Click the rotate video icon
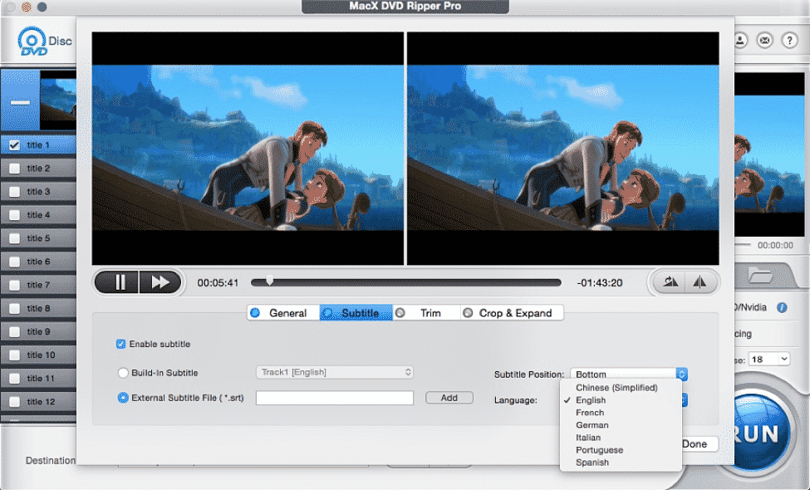 tap(670, 282)
